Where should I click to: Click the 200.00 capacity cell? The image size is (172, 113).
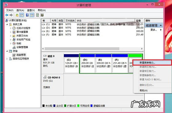click(139, 28)
